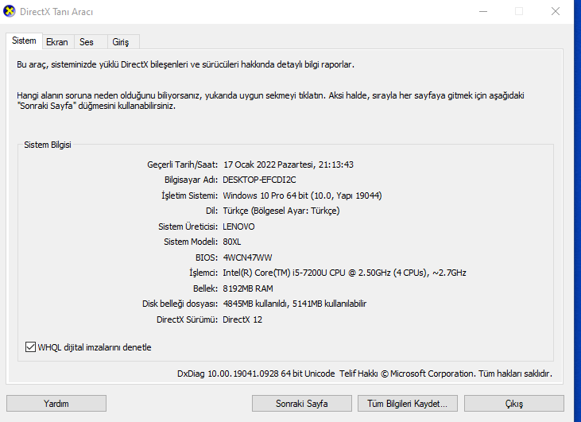Close the DirectX Tanı Aracı window

pos(555,11)
